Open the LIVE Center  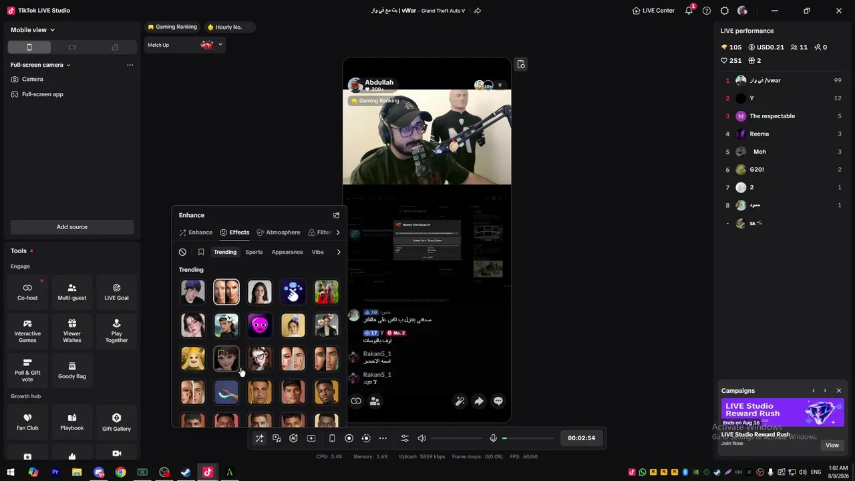(653, 11)
